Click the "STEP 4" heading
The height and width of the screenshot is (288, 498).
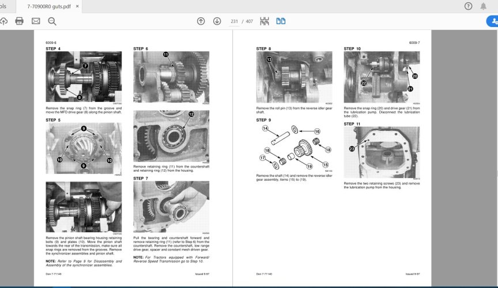pos(53,48)
